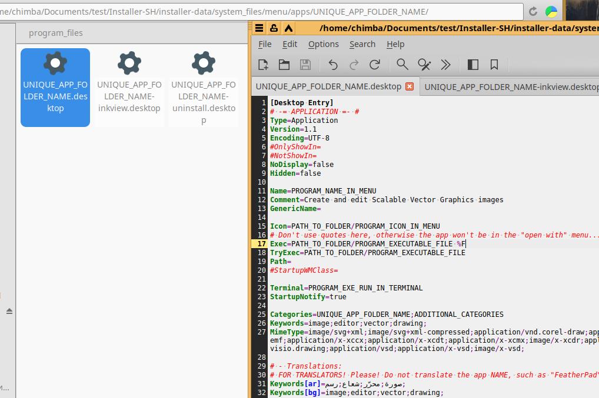Toggle the sticky window pin icon in titlebar
The width and height of the screenshot is (599, 398).
click(274, 28)
